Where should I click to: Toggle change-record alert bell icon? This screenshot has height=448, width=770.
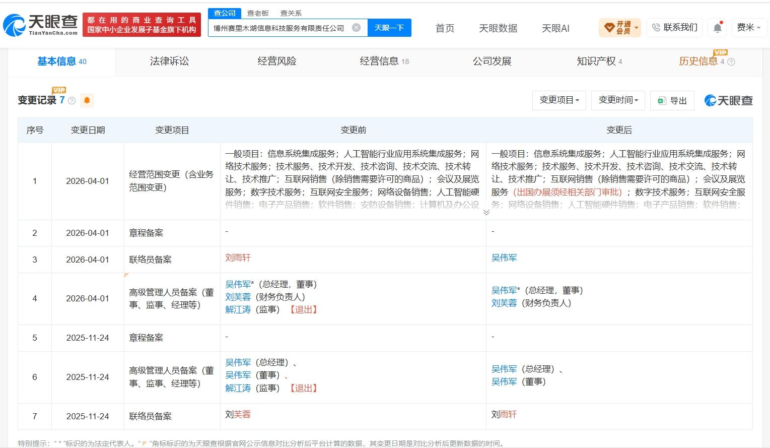point(87,100)
